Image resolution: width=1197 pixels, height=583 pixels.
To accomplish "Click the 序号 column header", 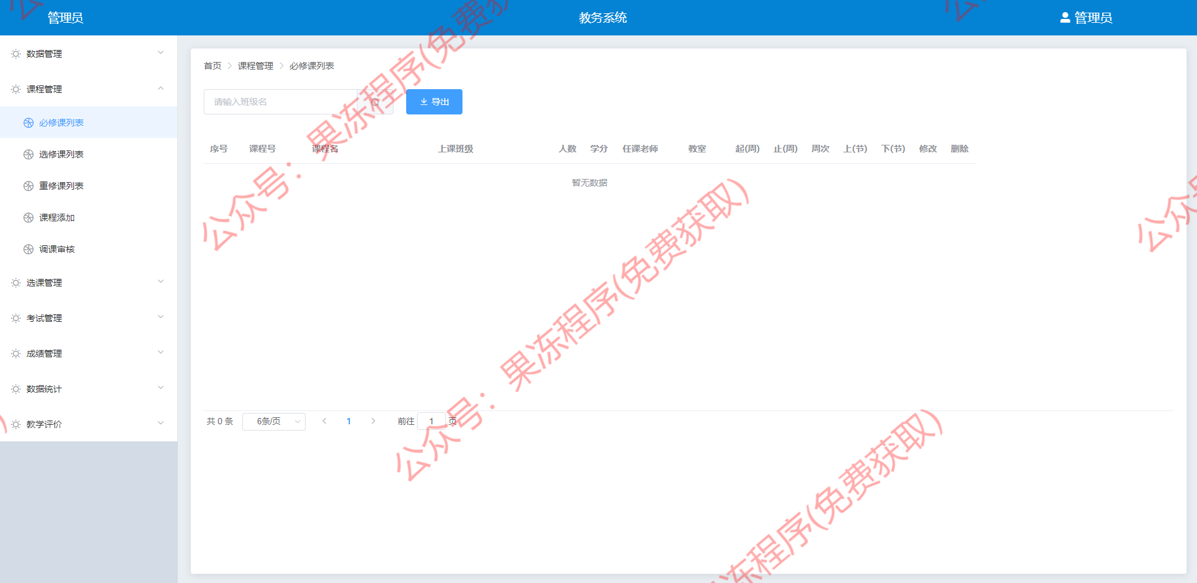I will 219,149.
